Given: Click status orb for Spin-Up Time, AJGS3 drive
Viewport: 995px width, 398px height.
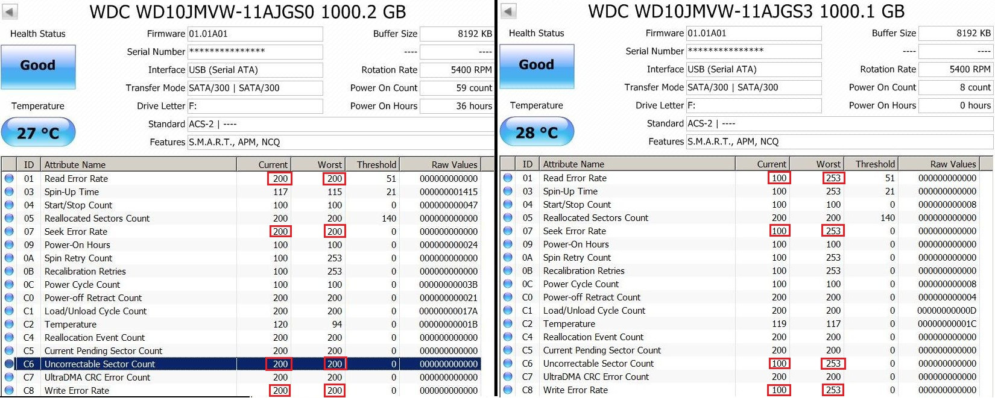Looking at the screenshot, I should pyautogui.click(x=508, y=191).
